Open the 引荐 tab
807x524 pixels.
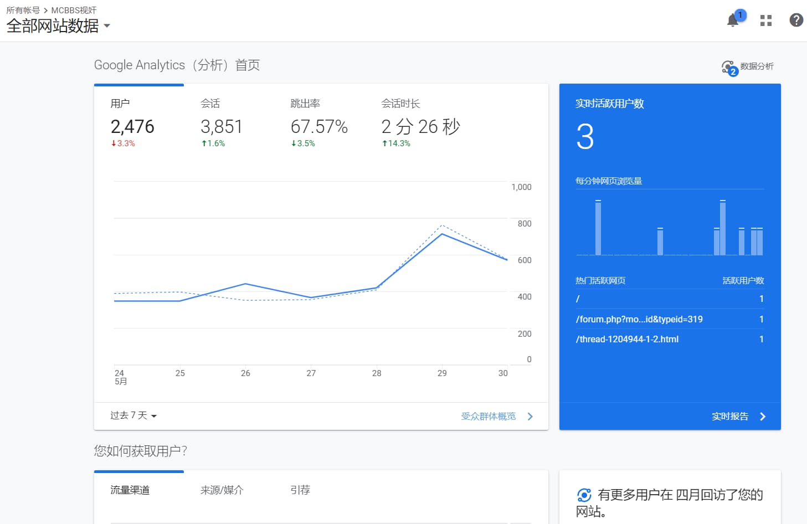coord(300,490)
